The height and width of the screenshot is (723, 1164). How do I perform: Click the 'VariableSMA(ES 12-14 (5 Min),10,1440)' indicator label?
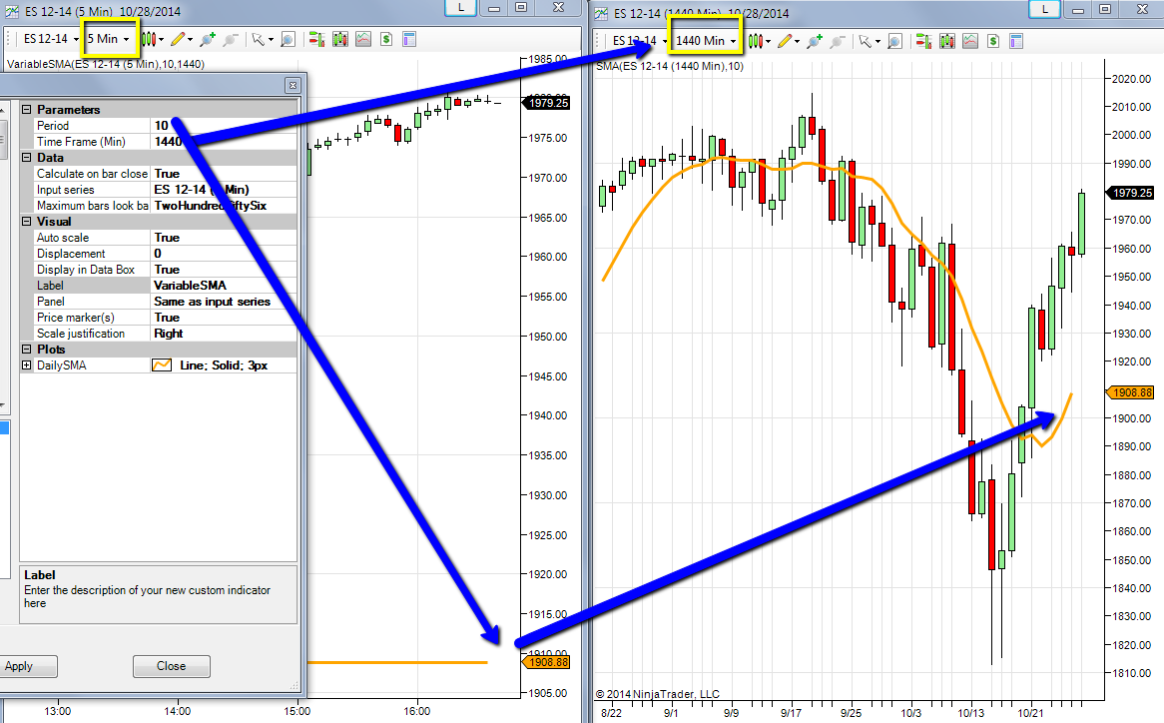(x=106, y=64)
